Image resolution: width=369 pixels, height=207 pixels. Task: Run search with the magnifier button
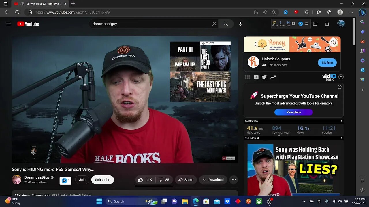(x=226, y=24)
